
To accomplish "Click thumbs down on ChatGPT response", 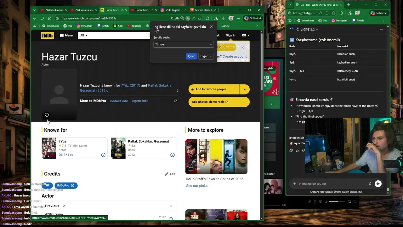I will (303, 150).
